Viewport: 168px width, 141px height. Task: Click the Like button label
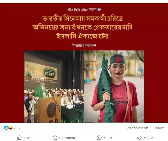pyautogui.click(x=27, y=138)
